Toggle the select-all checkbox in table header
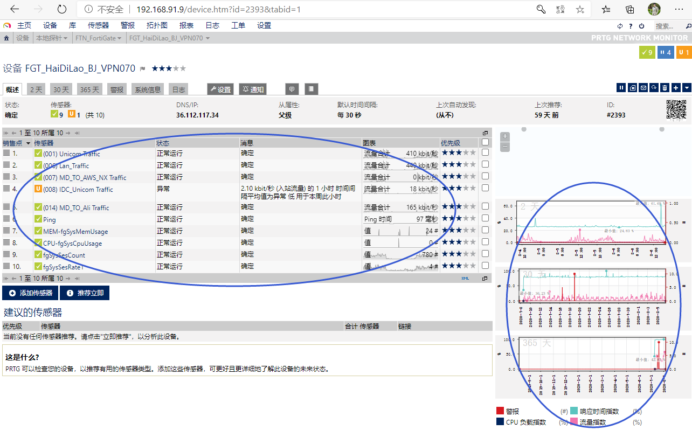This screenshot has height=430, width=692. point(485,143)
